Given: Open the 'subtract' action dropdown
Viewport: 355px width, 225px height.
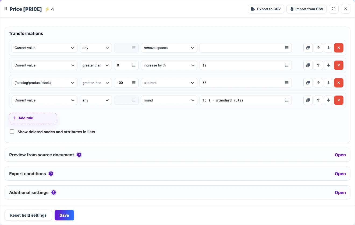Looking at the screenshot, I should click(x=169, y=83).
